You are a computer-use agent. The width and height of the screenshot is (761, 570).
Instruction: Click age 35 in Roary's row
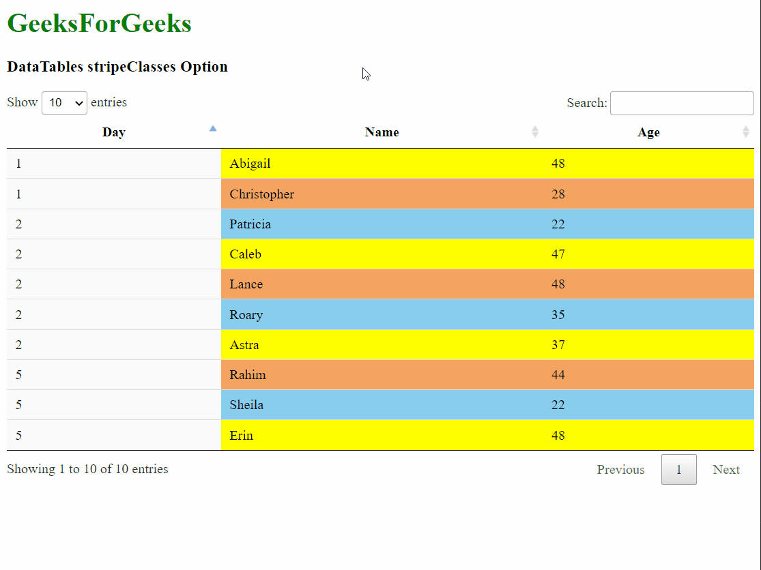558,315
